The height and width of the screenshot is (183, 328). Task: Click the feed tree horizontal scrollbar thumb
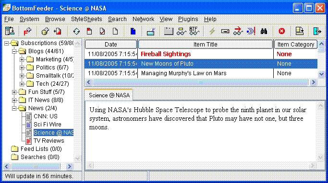[x=36, y=167]
